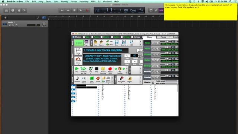Select the Strings track radio button

point(122,37)
